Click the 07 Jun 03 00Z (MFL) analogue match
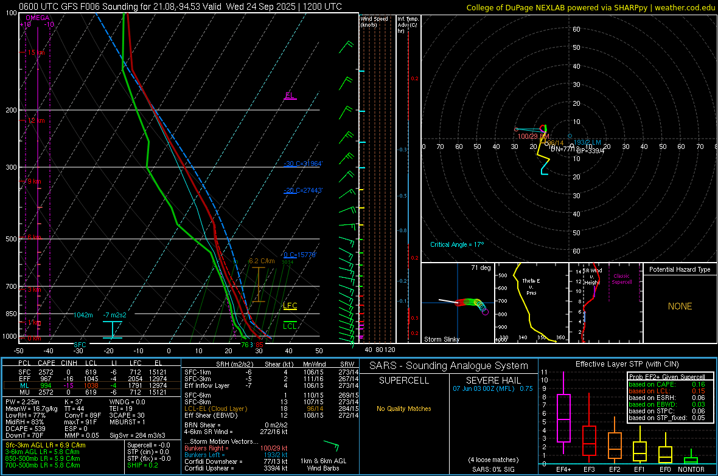This screenshot has height=476, width=718. tap(493, 388)
